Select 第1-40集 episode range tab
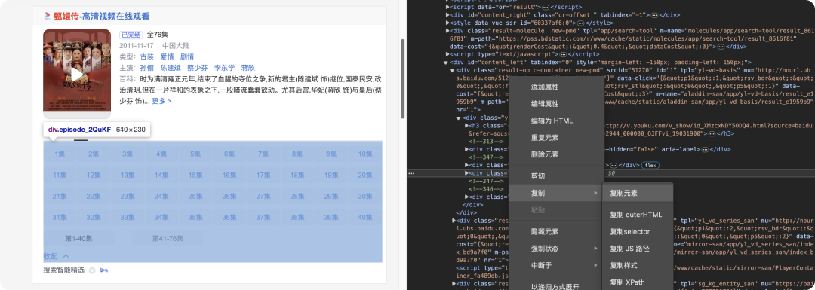Screen dimensions: 815x290 [78, 239]
